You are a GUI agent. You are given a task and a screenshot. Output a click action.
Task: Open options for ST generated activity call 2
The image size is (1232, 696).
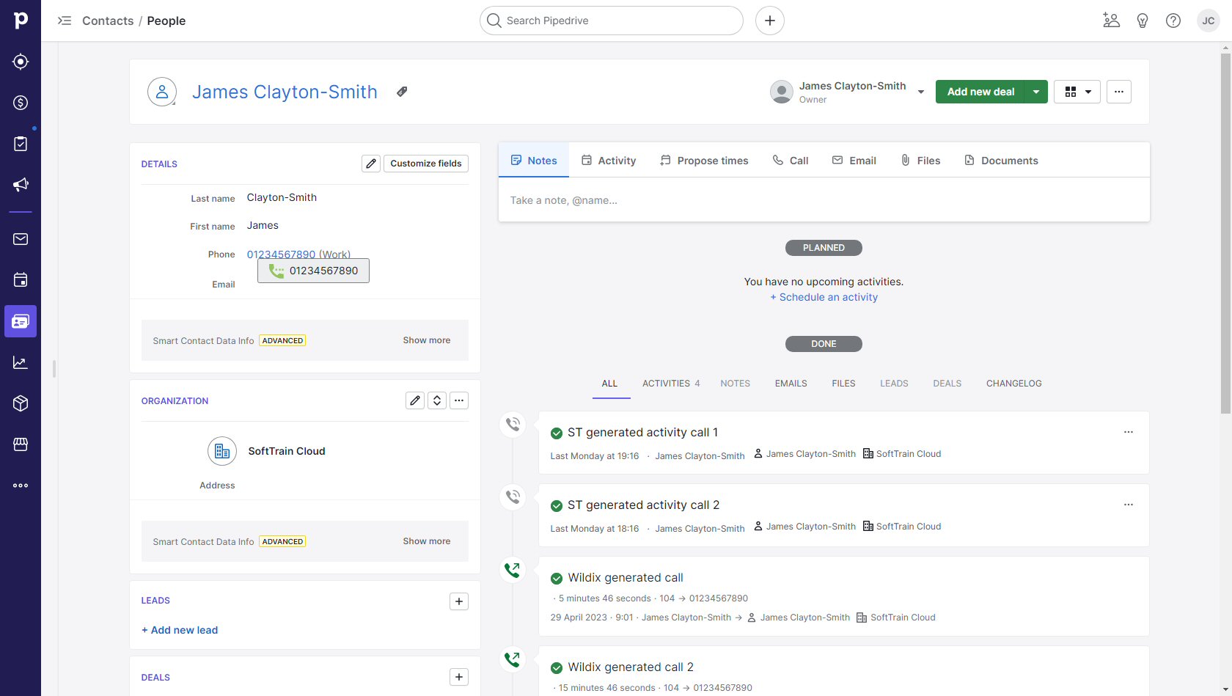[1129, 505]
